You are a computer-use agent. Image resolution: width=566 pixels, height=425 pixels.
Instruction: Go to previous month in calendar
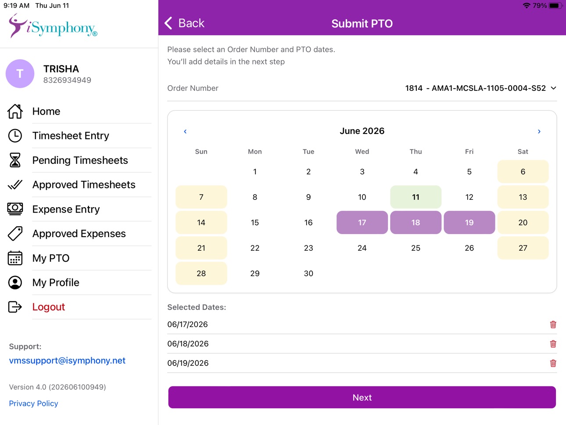[x=185, y=131]
